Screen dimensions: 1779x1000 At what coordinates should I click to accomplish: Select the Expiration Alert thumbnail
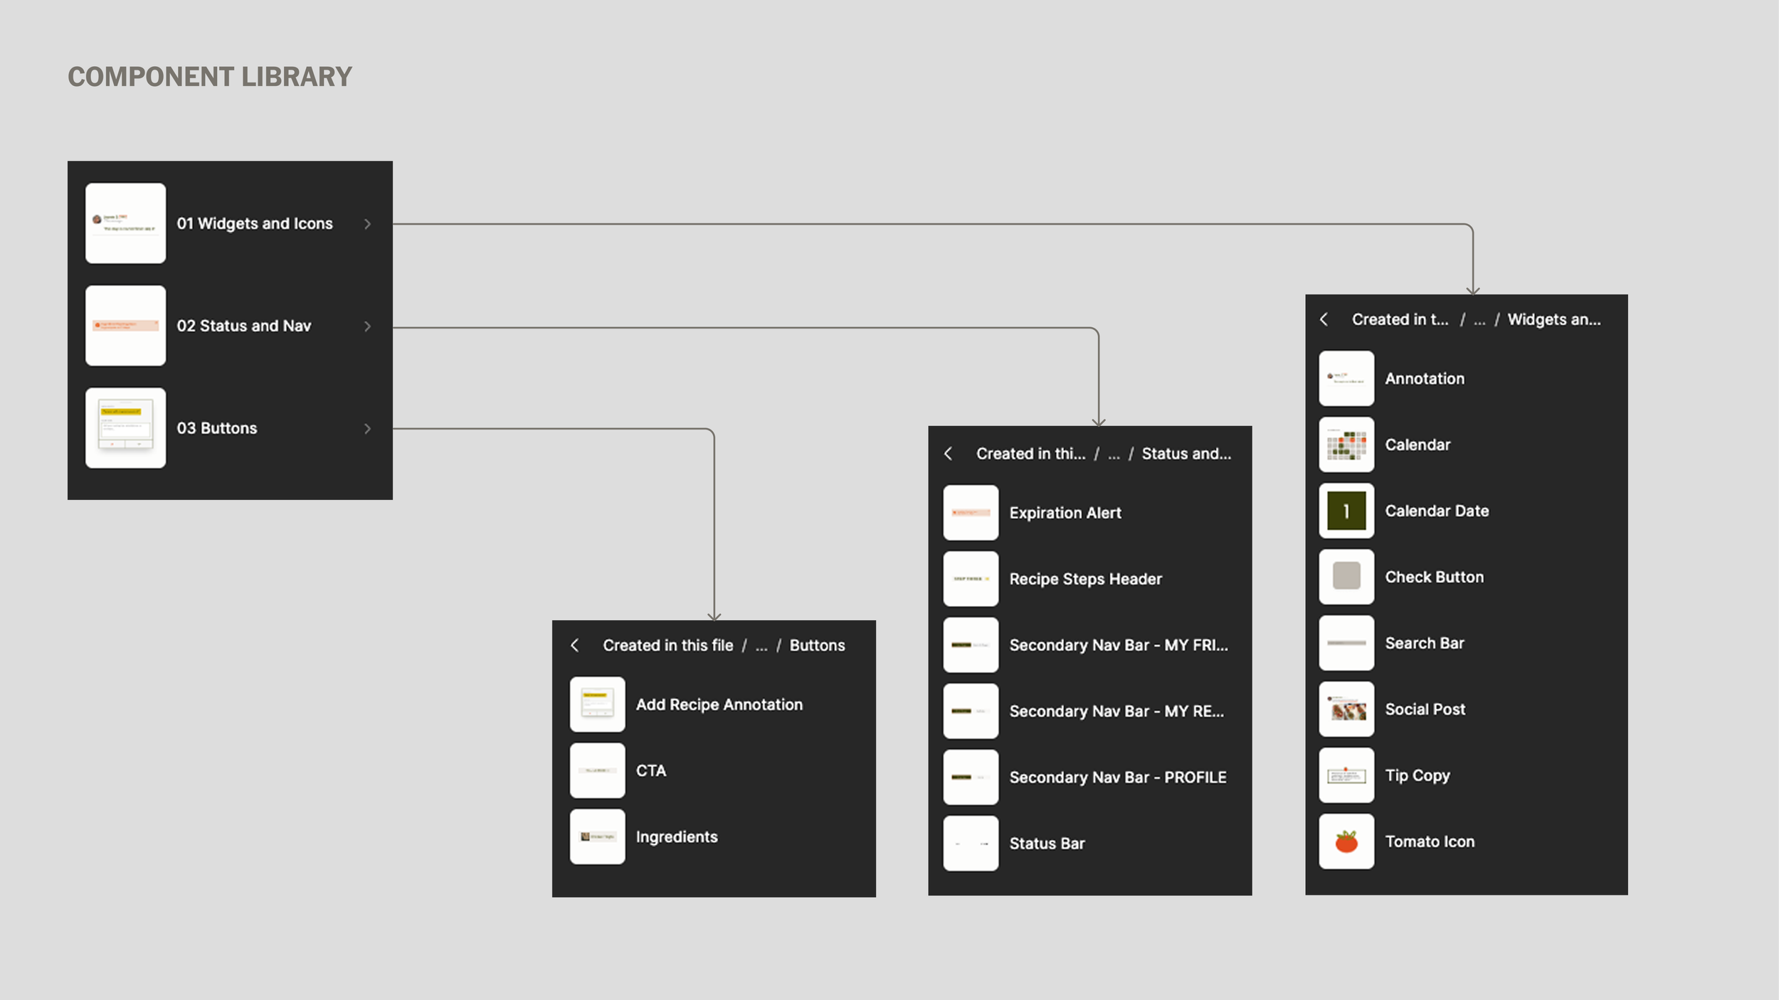tap(971, 513)
